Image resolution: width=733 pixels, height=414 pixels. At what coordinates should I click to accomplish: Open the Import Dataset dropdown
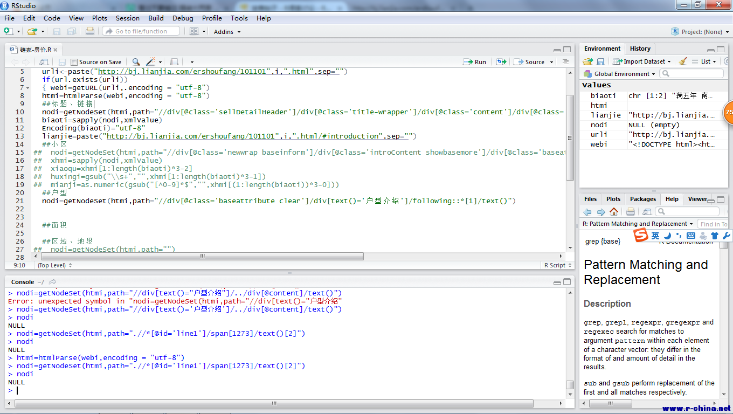pos(642,61)
